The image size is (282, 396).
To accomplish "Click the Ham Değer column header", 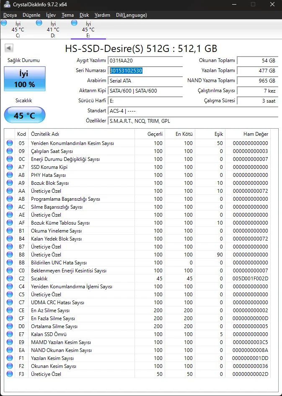I will pos(248,134).
